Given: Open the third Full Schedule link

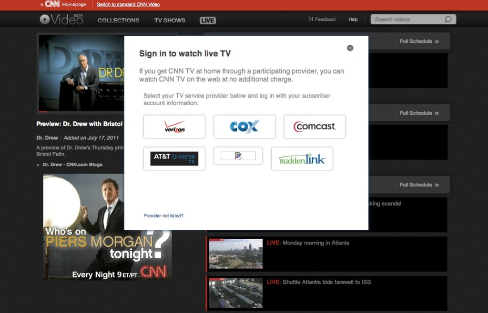Looking at the screenshot, I should (419, 185).
